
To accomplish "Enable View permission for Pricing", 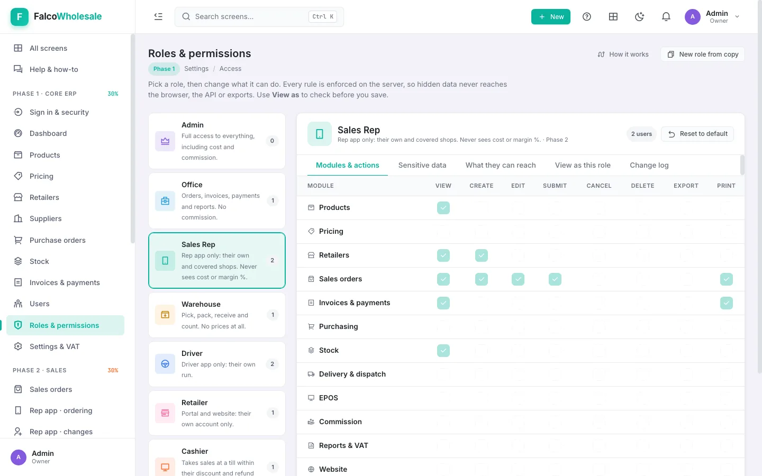I will coord(443,232).
